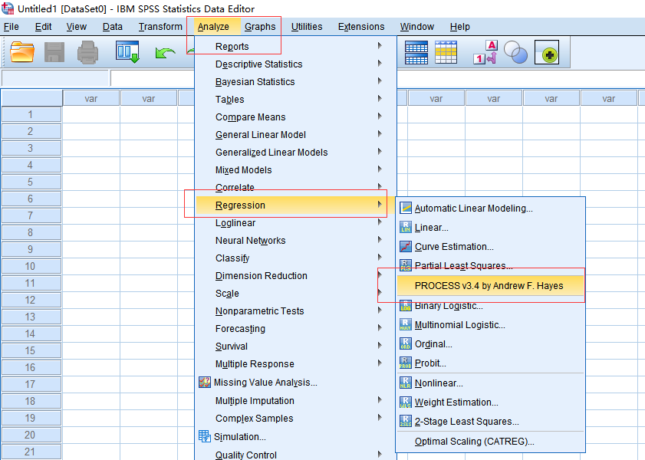
Task: Open the Transform menu in menu bar
Action: (160, 27)
